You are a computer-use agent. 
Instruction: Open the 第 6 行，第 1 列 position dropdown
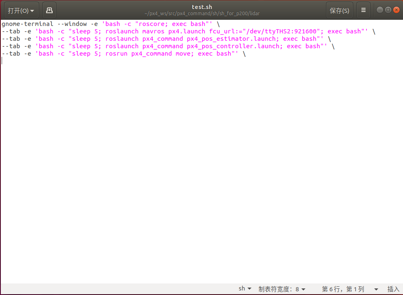350,289
